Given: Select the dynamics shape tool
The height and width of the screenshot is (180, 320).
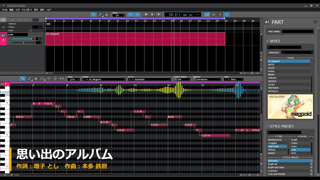Looking at the screenshot, I should 55,79.
